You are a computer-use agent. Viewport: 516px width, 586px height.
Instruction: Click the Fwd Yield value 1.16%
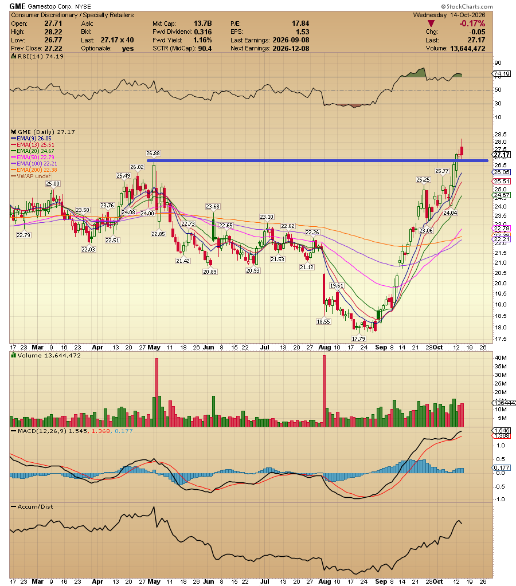tap(202, 40)
